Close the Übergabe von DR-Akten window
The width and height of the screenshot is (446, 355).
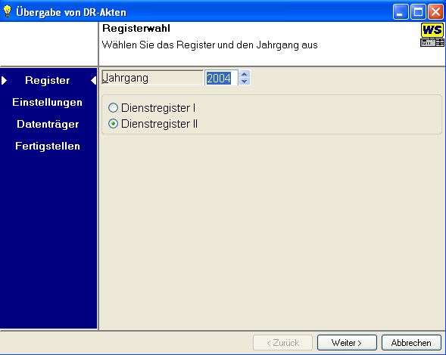(x=435, y=12)
